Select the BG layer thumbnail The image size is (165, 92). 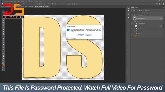pyautogui.click(x=136, y=36)
